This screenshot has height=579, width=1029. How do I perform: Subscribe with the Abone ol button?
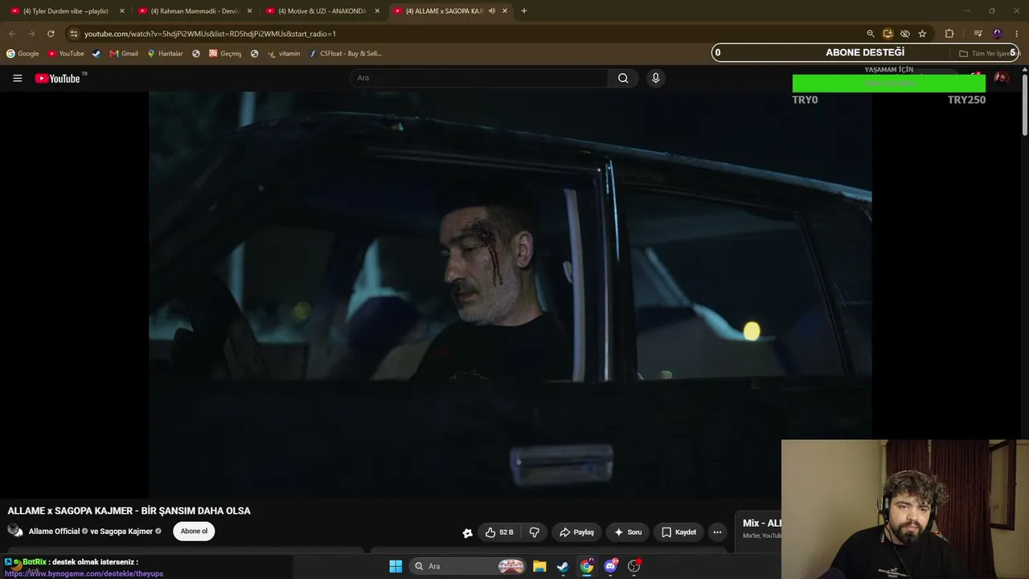[x=194, y=532]
